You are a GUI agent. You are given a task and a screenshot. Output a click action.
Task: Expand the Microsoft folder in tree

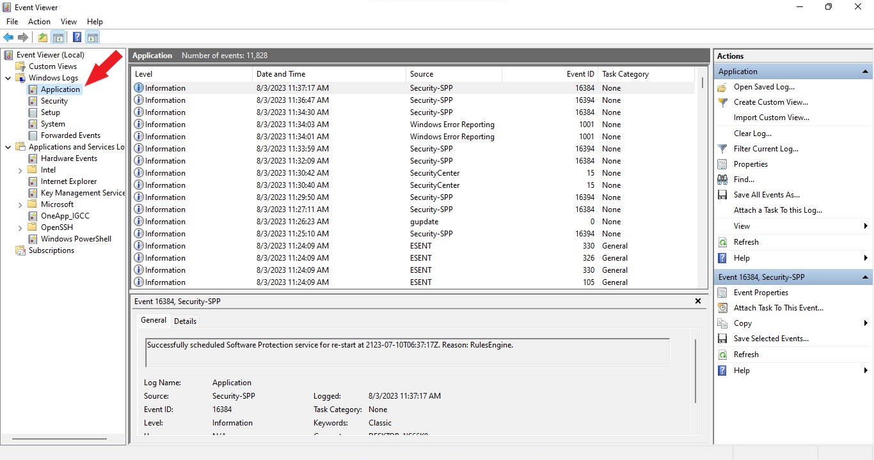(x=20, y=204)
